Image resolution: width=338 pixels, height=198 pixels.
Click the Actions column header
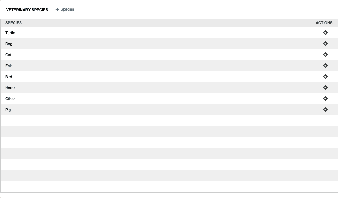coord(324,23)
